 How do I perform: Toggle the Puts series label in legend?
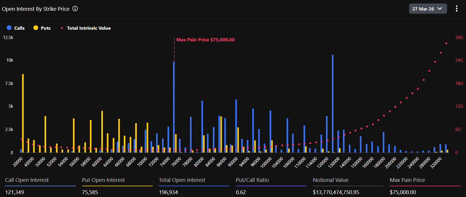point(46,28)
